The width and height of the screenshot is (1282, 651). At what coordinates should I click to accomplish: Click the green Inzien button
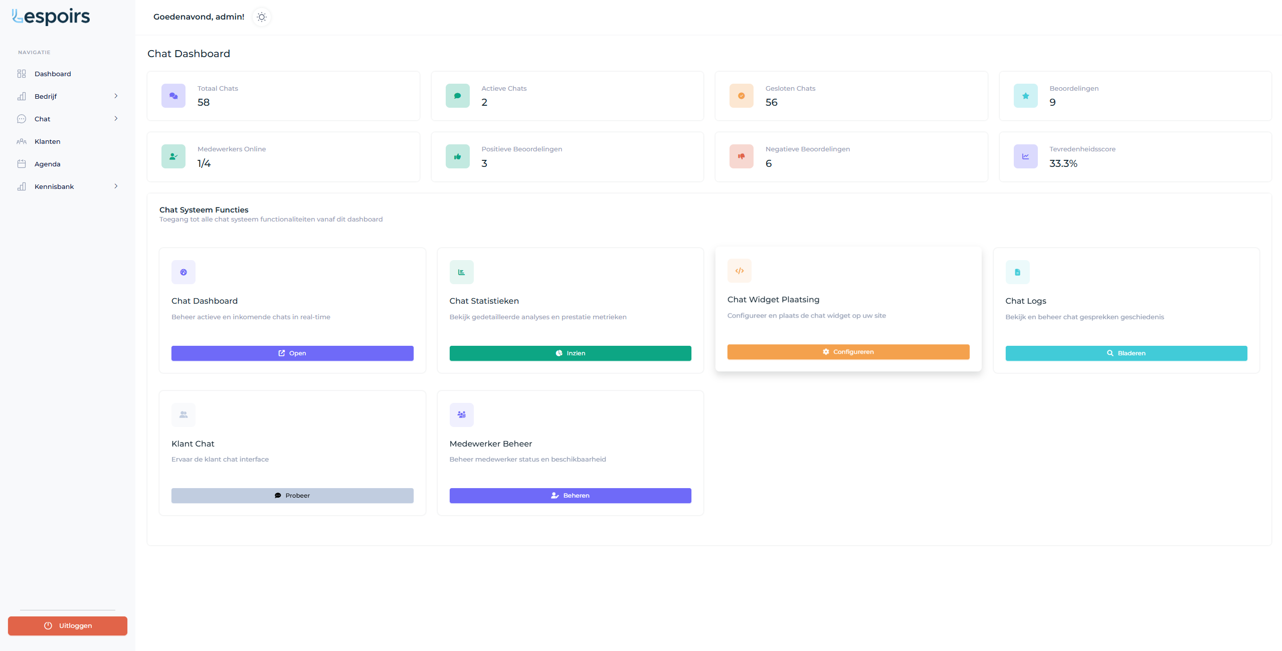click(570, 353)
